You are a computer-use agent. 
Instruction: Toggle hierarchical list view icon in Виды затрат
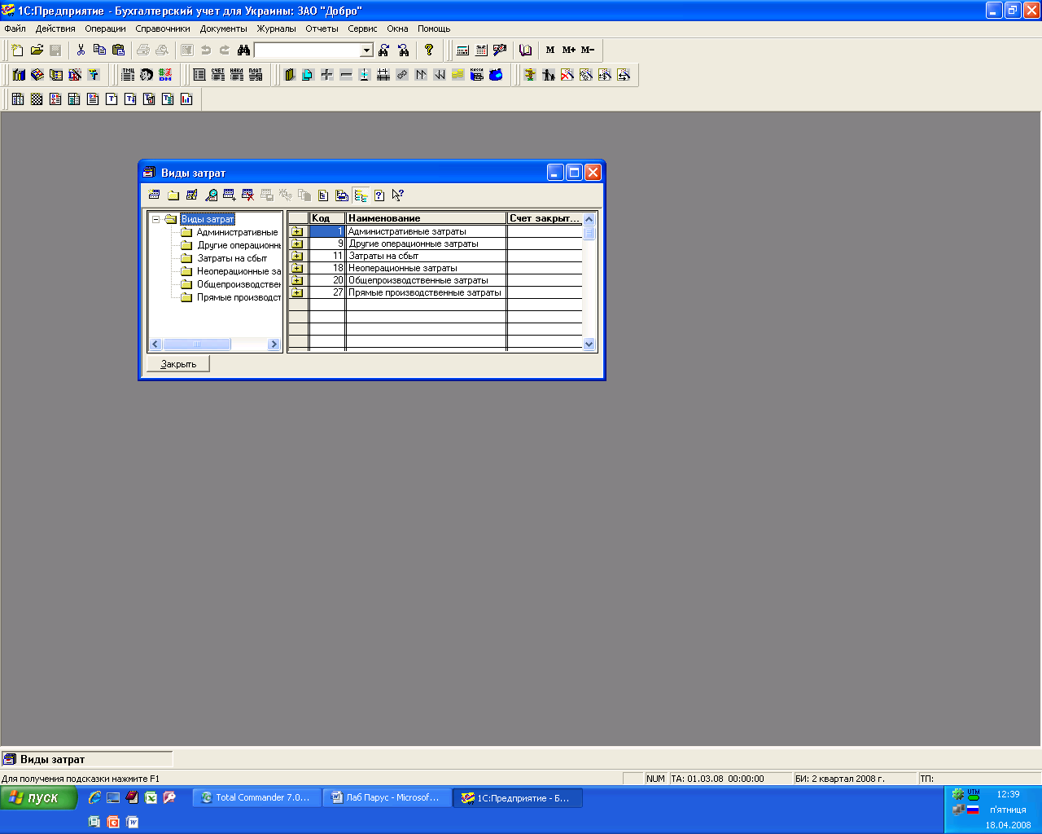361,195
